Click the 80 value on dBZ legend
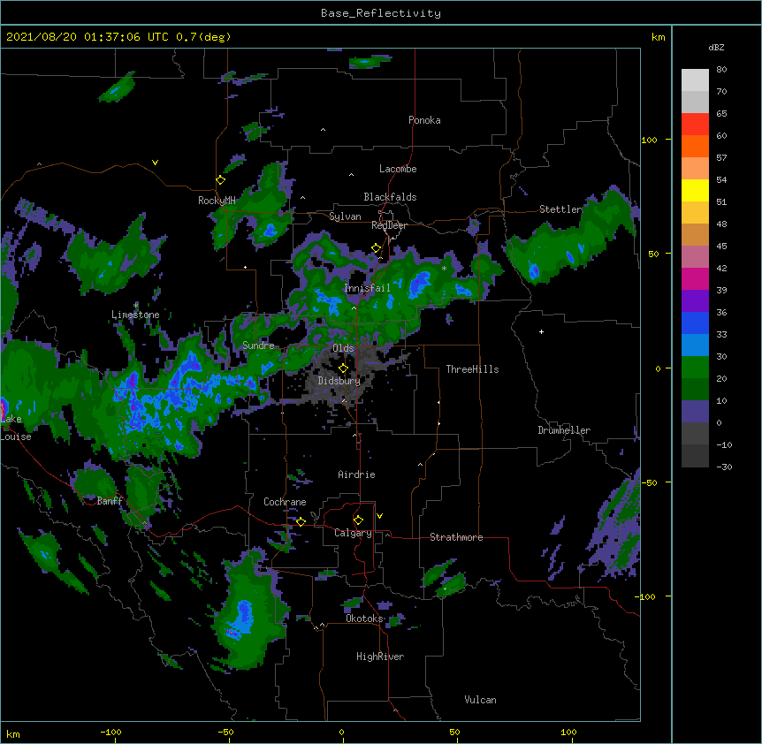This screenshot has height=744, width=762. (721, 70)
